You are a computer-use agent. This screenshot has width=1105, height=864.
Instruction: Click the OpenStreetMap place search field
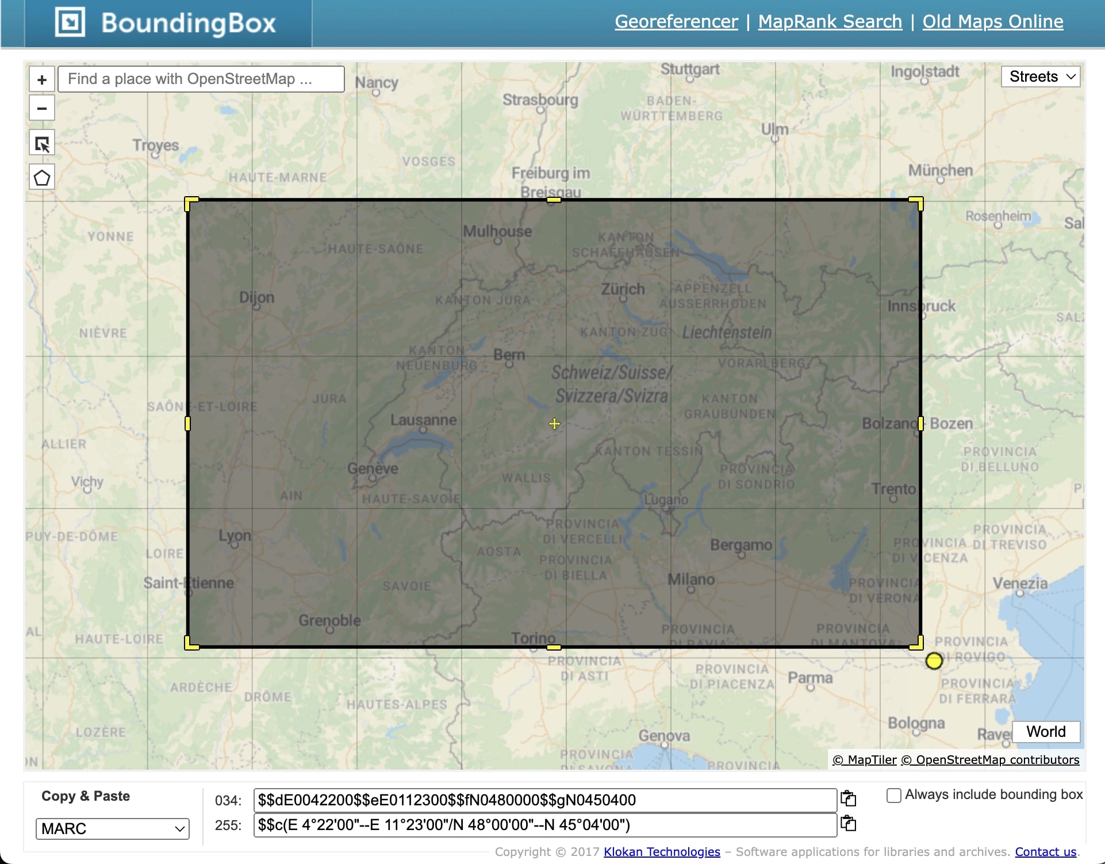point(201,79)
